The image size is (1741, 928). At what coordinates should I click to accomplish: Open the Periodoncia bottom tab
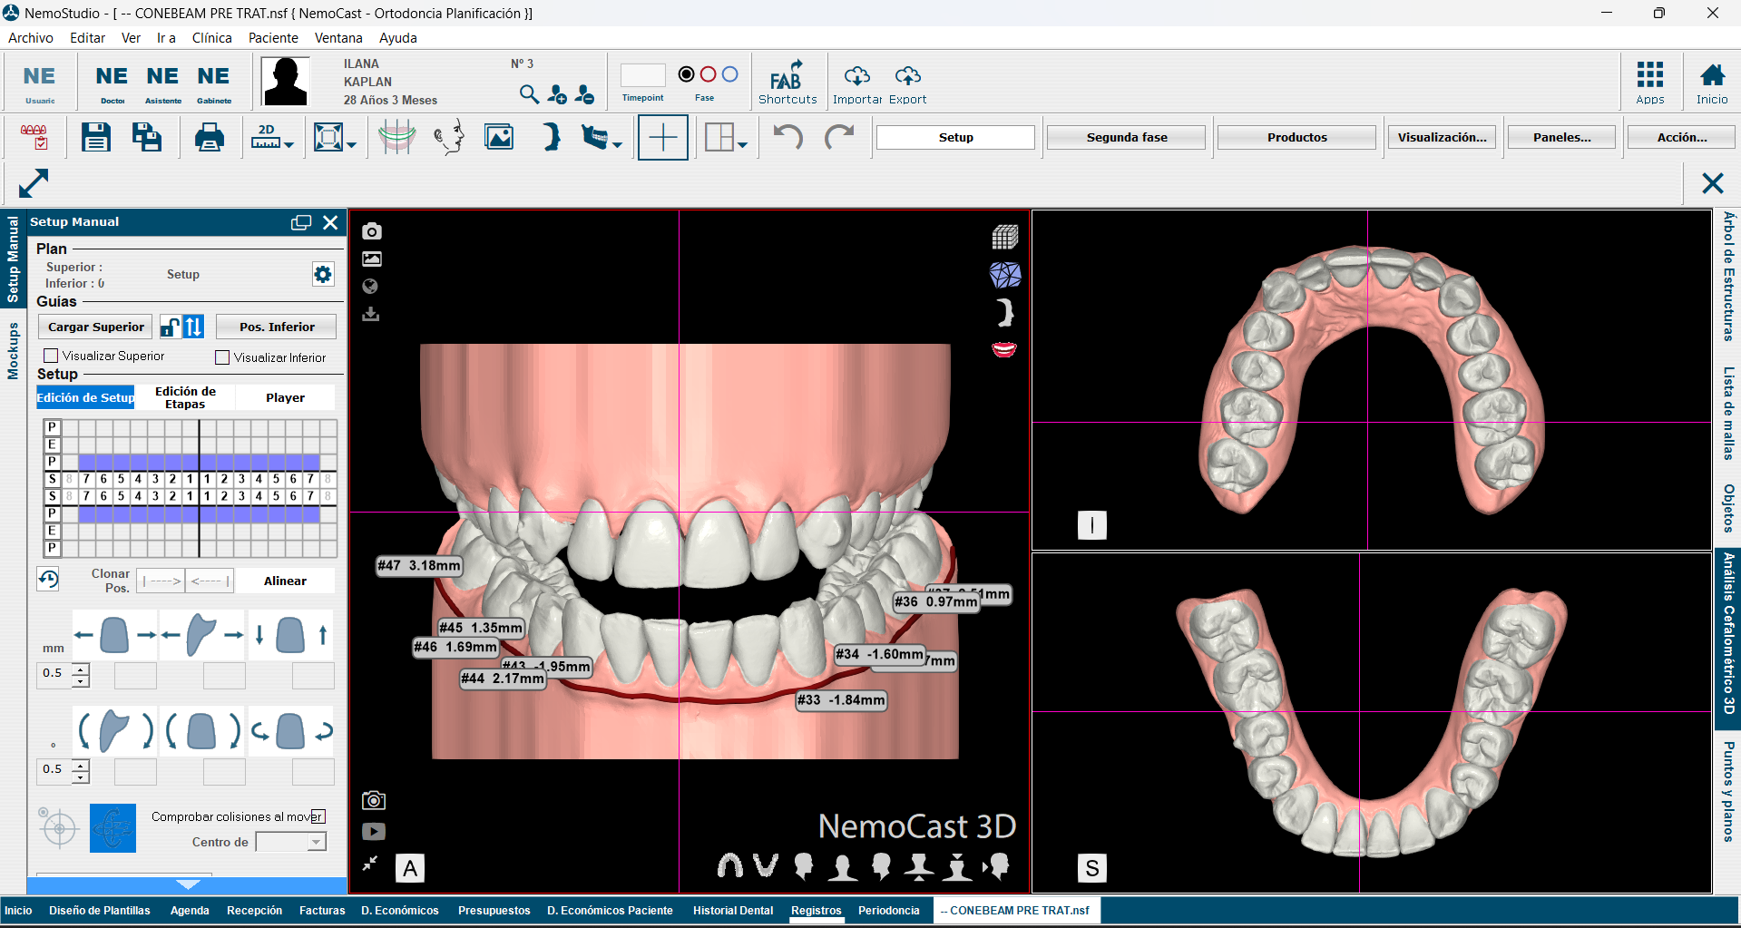[x=889, y=910]
